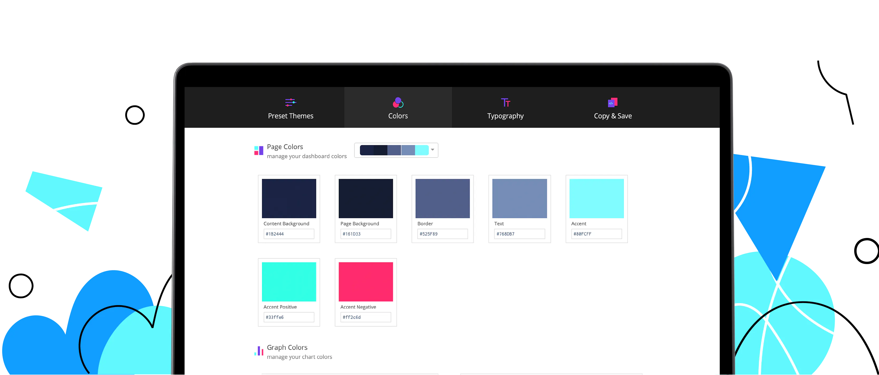Open the Preset Themes tab
Screen dimensions: 879x375
tap(290, 116)
